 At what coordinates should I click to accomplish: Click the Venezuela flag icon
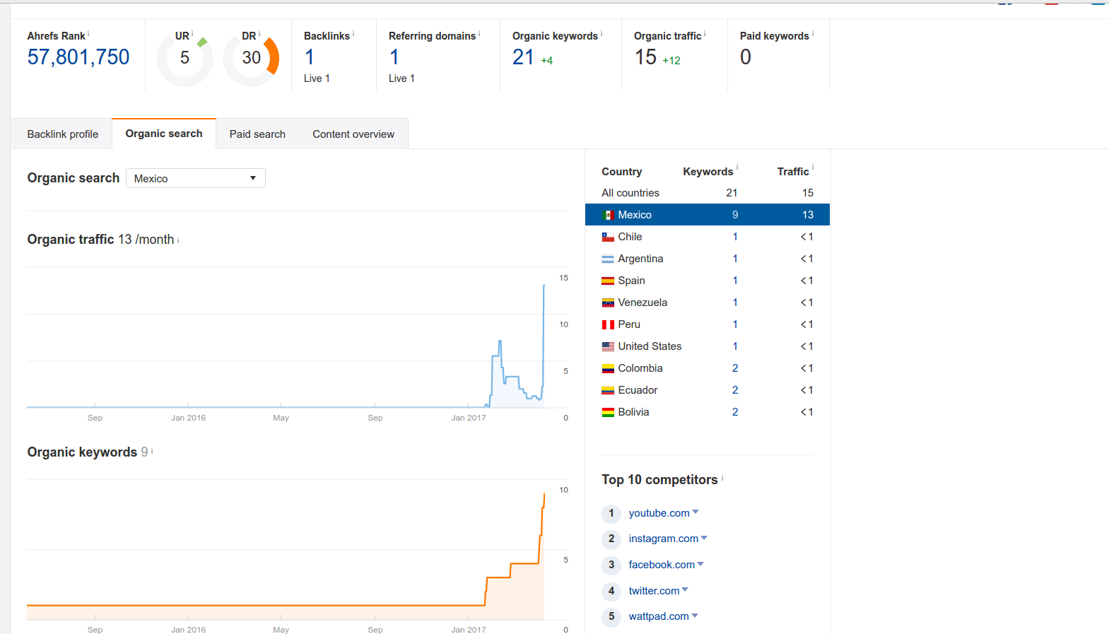[608, 303]
